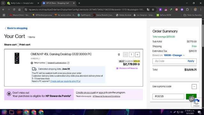Open GeForce NOW bookmark
Viewport: 204px width, 115px height.
point(164,15)
